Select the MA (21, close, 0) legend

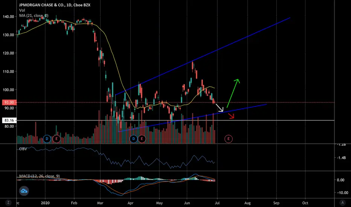click(34, 16)
